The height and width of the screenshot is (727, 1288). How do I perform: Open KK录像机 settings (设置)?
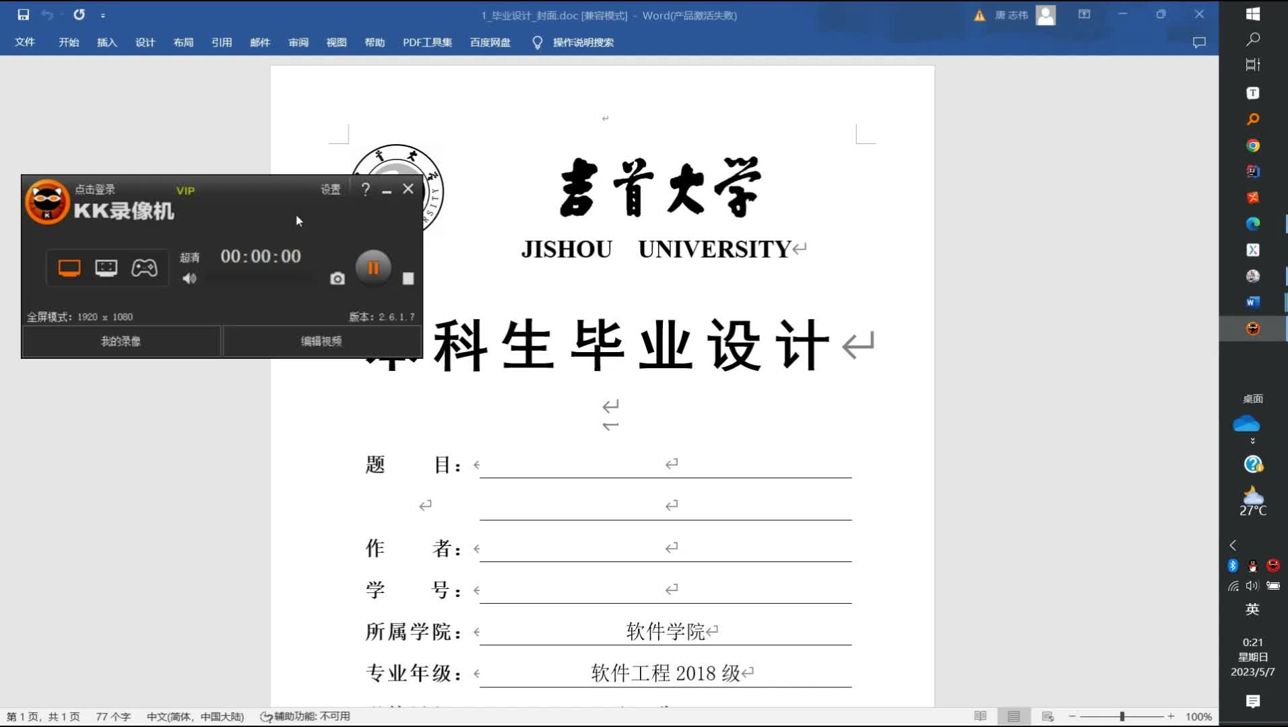[331, 189]
